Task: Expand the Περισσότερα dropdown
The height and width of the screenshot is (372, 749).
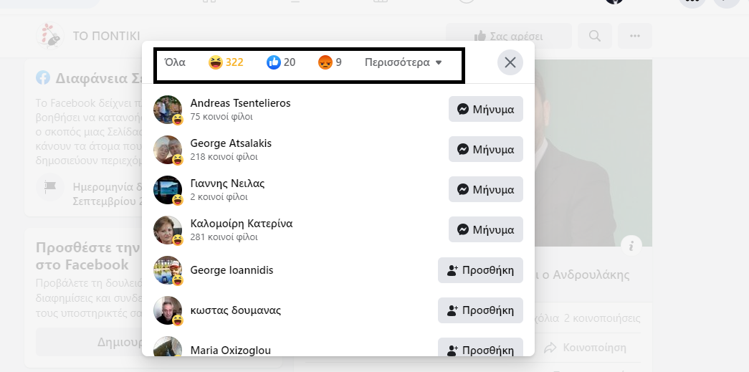Action: coord(403,62)
